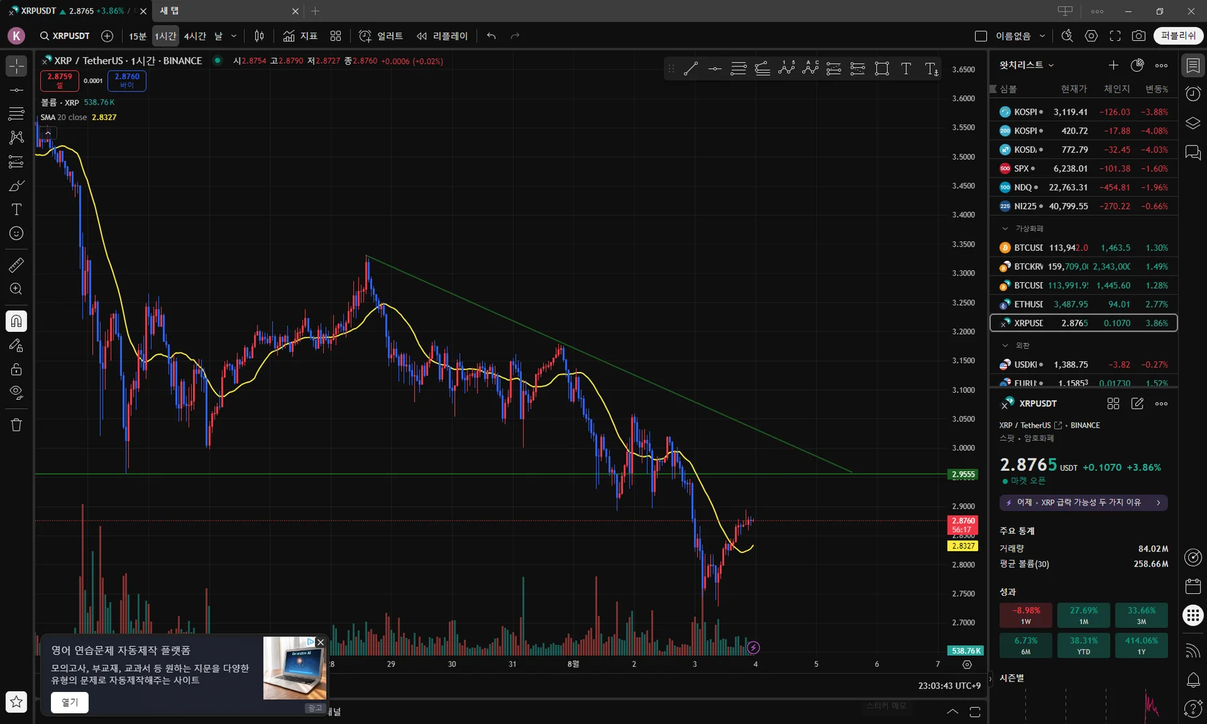The image size is (1207, 724).
Task: Click the publish button
Action: [x=1178, y=36]
